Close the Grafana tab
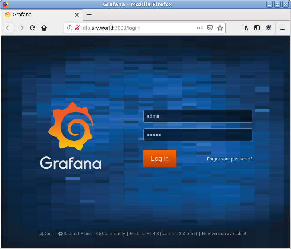Viewport: 291px width, 249px height. point(77,15)
